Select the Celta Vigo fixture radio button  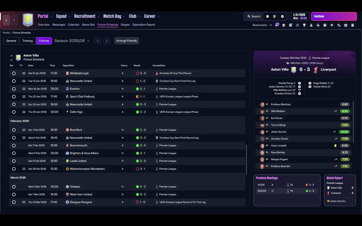[x=14, y=112]
